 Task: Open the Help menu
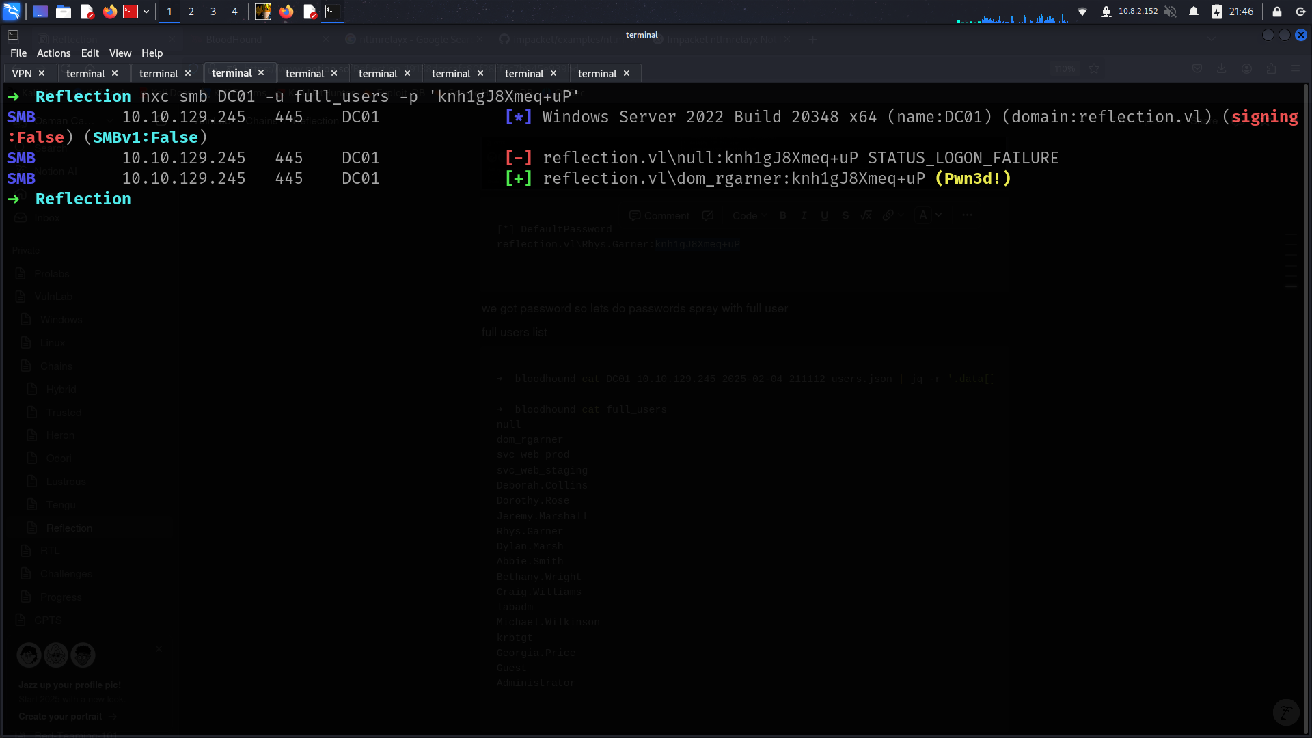152,53
